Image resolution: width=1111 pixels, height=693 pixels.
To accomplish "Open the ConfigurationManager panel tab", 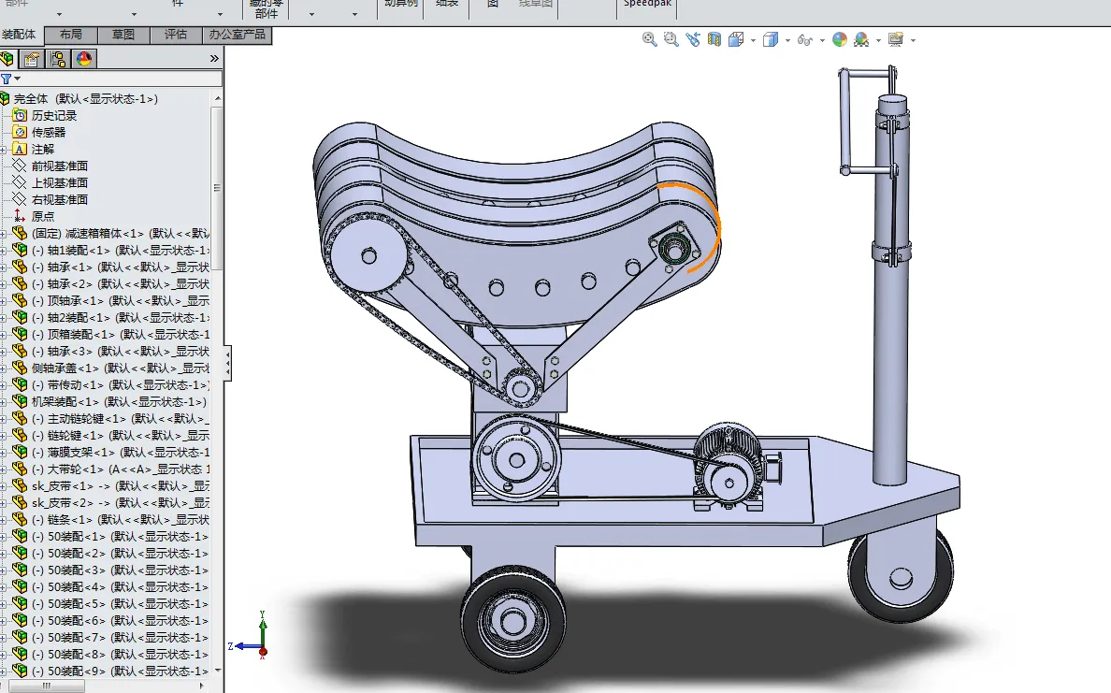I will (x=58, y=59).
